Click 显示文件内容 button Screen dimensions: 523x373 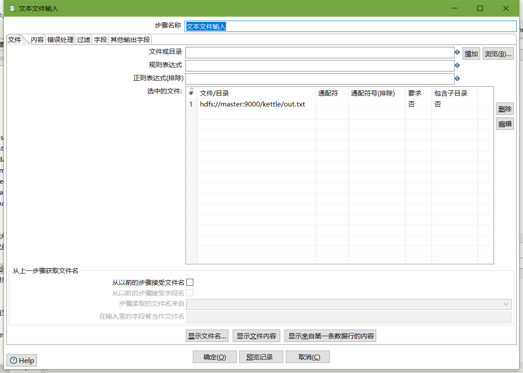(x=256, y=336)
